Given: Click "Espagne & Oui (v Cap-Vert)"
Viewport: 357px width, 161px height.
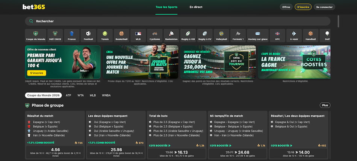Looking at the screenshot, I should coord(292,122).
